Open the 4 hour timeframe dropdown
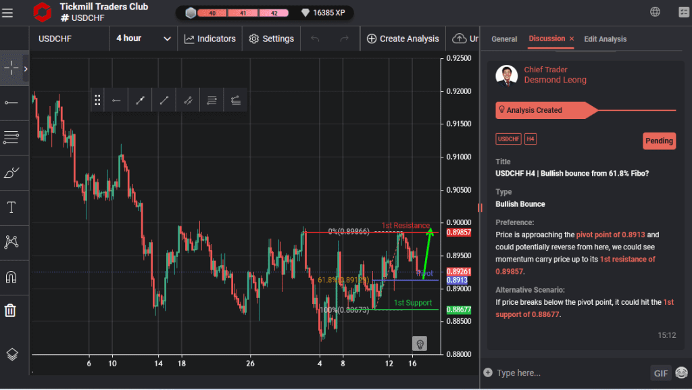This screenshot has height=390, width=692. (143, 39)
